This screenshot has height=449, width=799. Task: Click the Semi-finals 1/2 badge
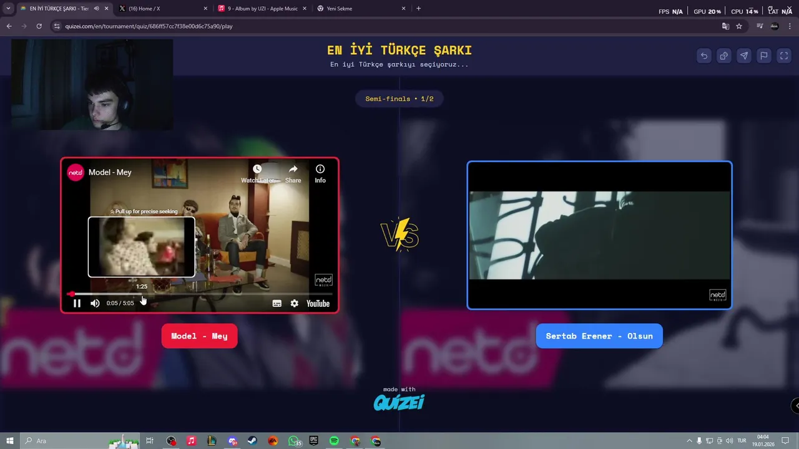click(399, 99)
